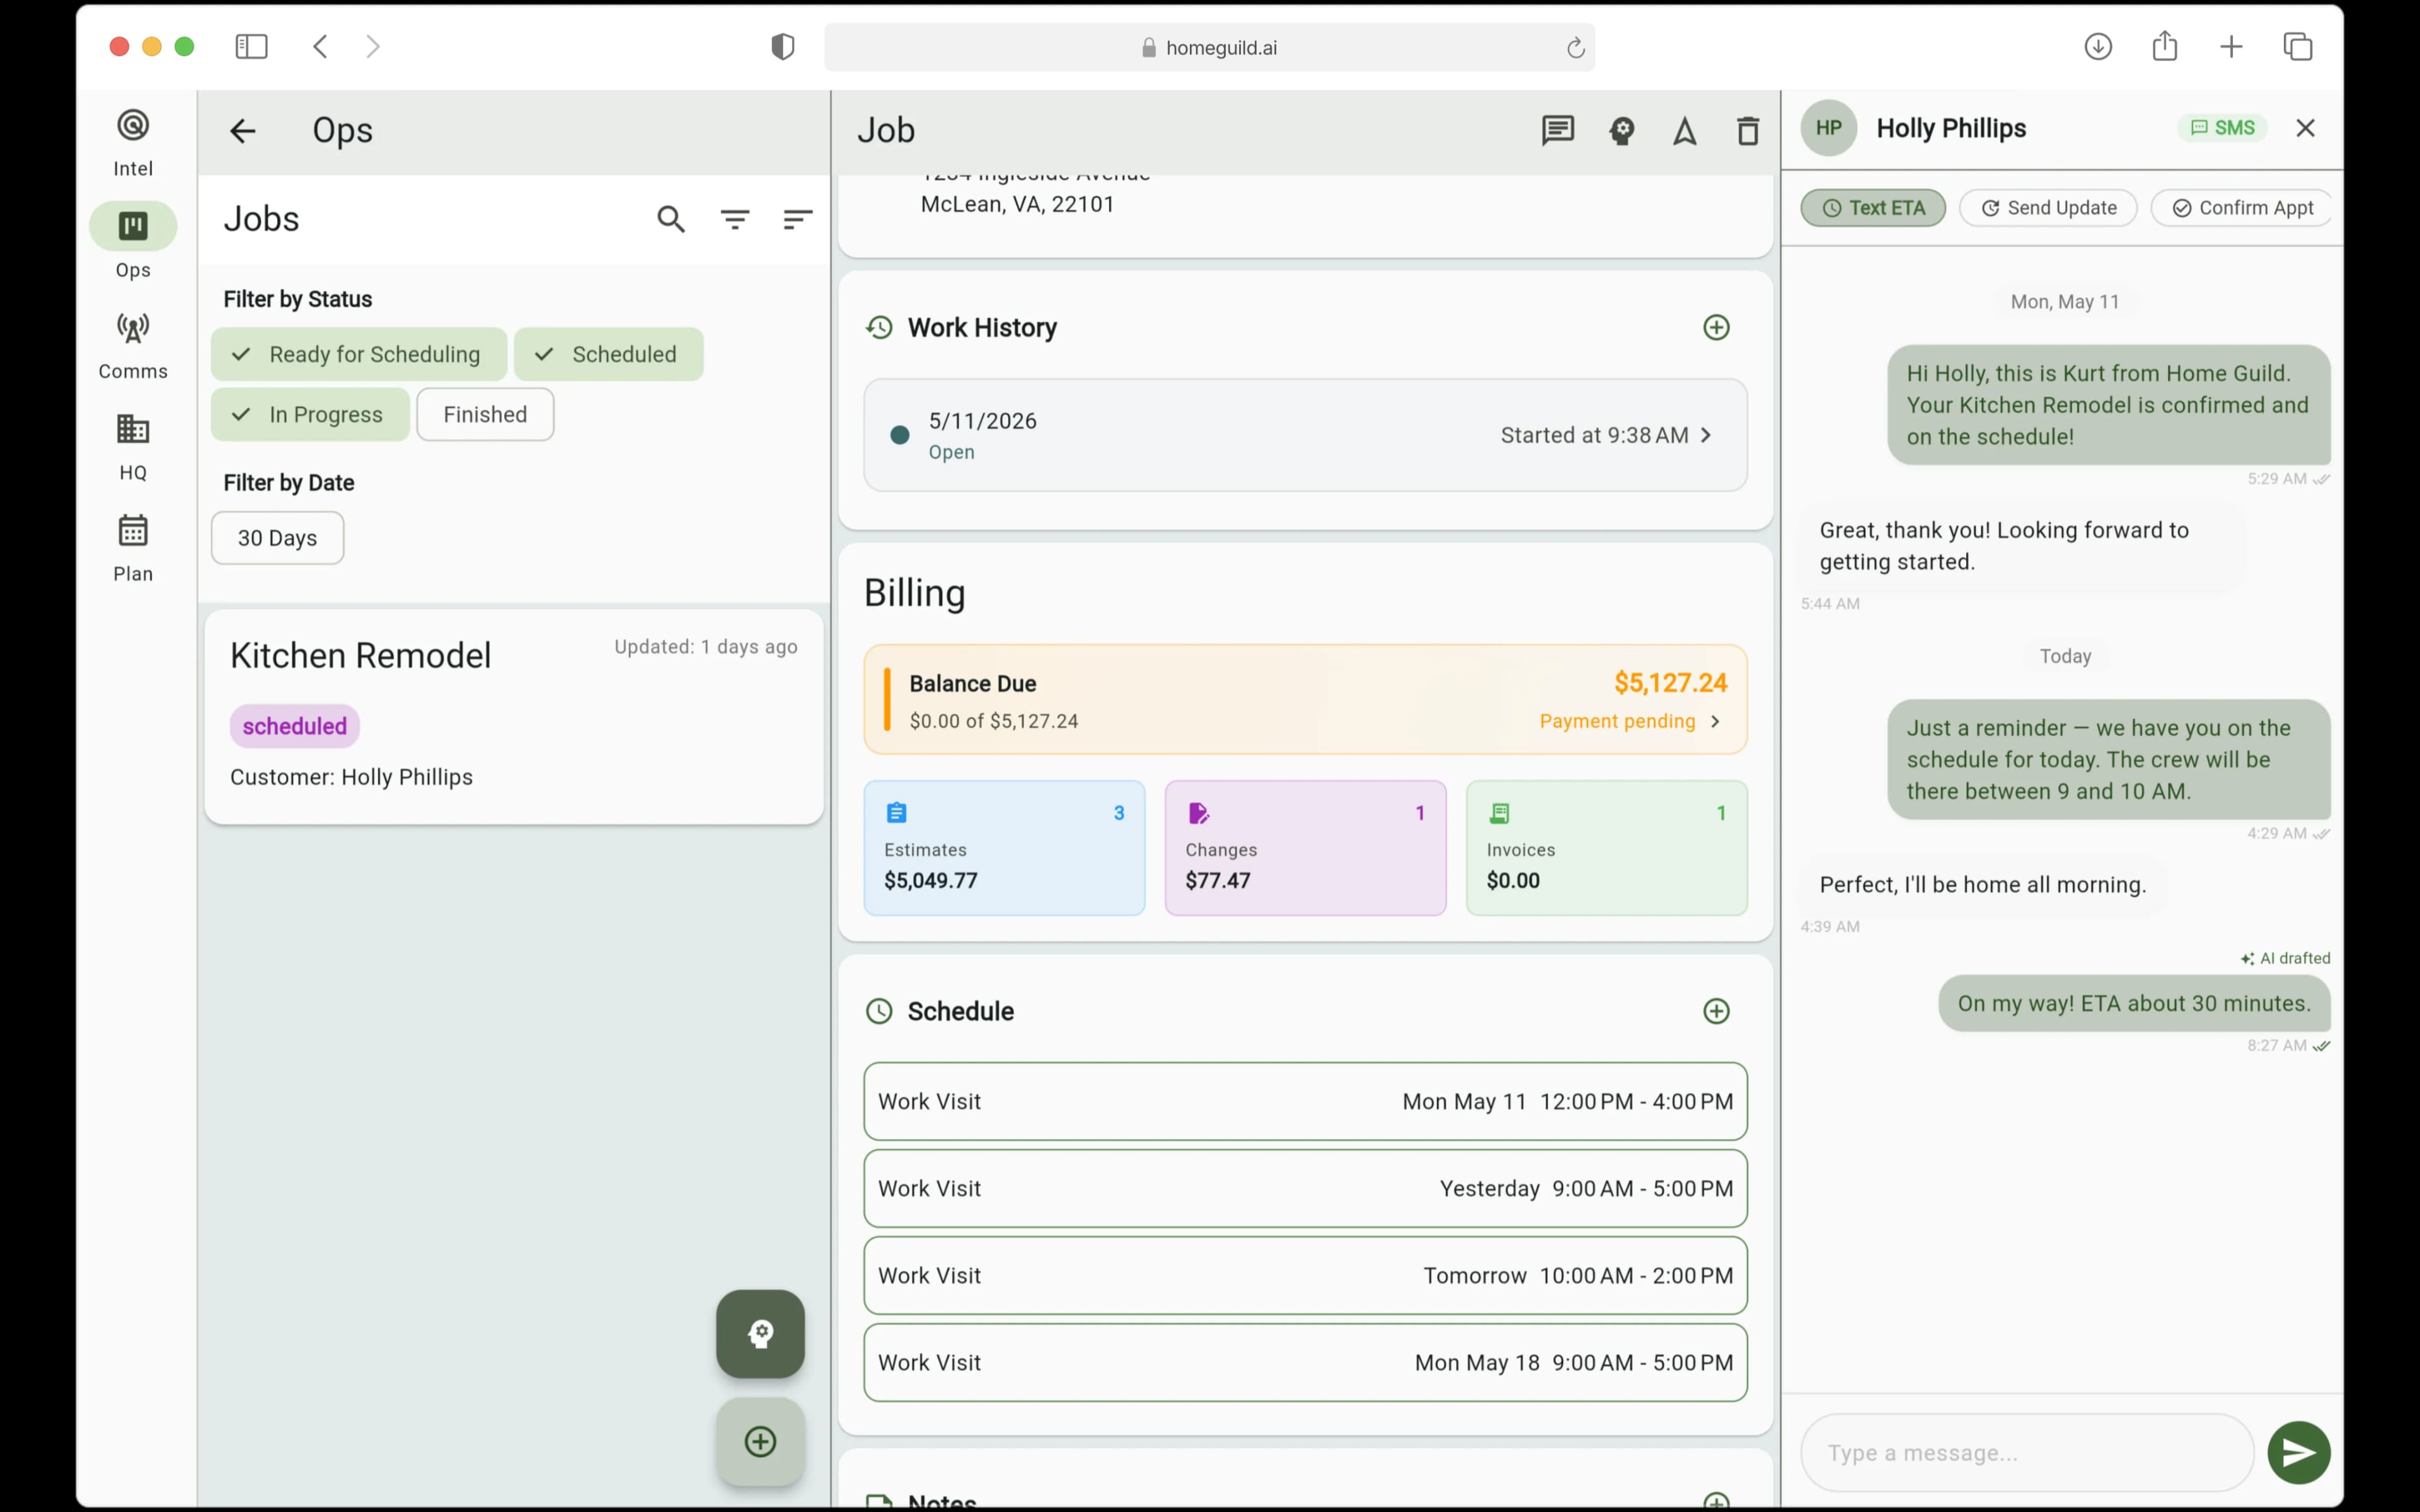Add a new Schedule visit

pyautogui.click(x=1716, y=1011)
